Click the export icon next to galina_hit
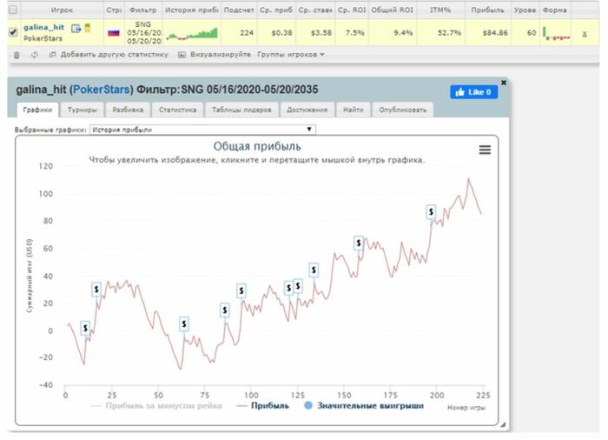The width and height of the screenshot is (608, 440). click(76, 28)
